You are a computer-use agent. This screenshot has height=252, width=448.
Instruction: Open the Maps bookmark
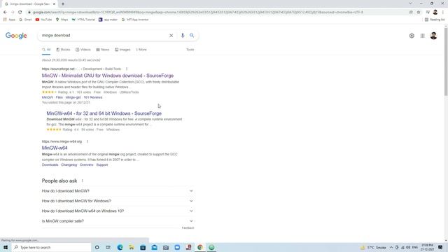62,20
